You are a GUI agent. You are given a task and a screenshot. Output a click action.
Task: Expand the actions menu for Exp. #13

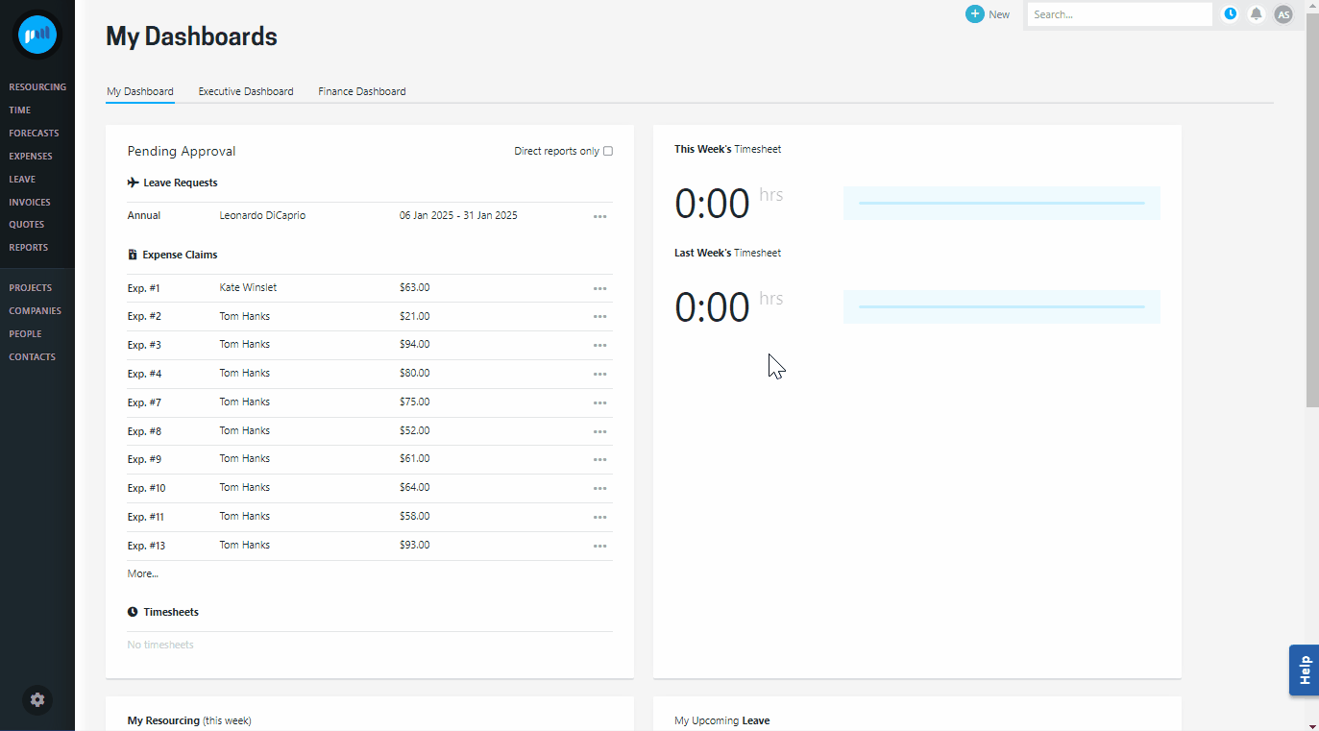coord(599,546)
